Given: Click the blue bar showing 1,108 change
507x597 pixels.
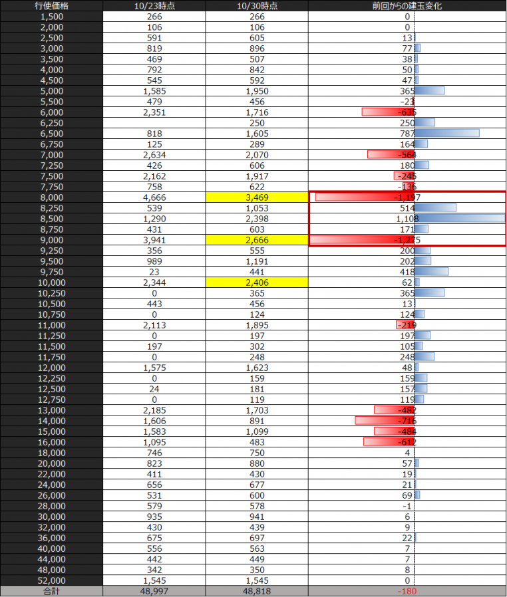Looking at the screenshot, I should click(x=459, y=219).
